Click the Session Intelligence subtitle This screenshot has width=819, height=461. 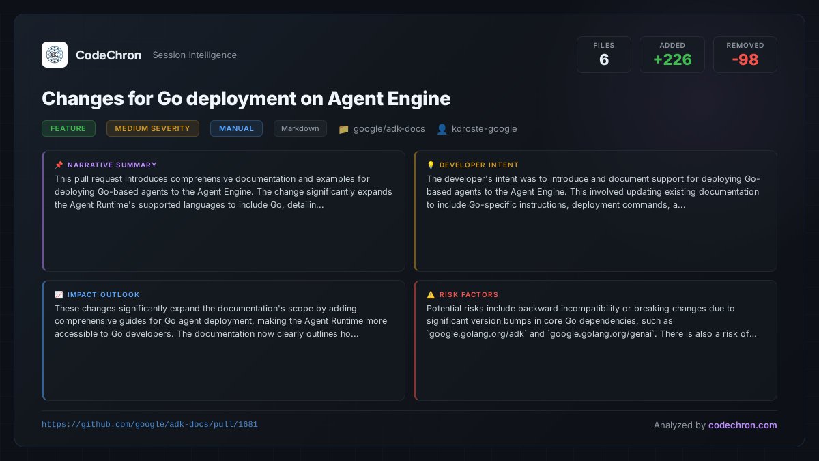coord(195,55)
